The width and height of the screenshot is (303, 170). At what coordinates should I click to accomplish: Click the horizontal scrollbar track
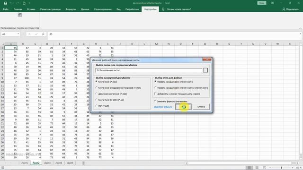click(240, 163)
